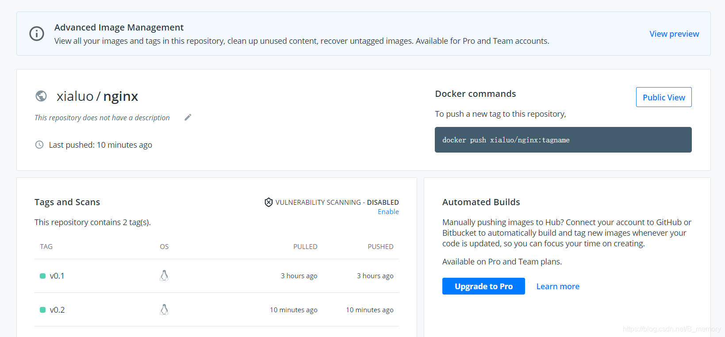Click the clock icon next to Last pushed
The width and height of the screenshot is (725, 337).
pos(39,145)
